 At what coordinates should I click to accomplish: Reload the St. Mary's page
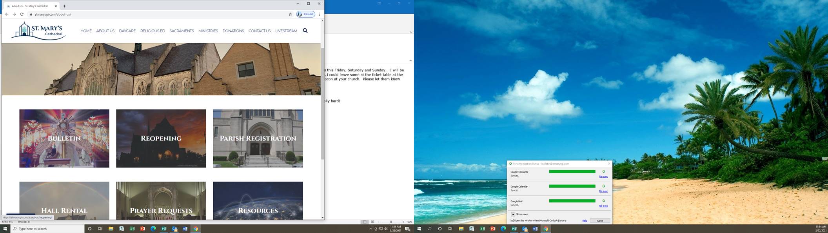point(22,14)
